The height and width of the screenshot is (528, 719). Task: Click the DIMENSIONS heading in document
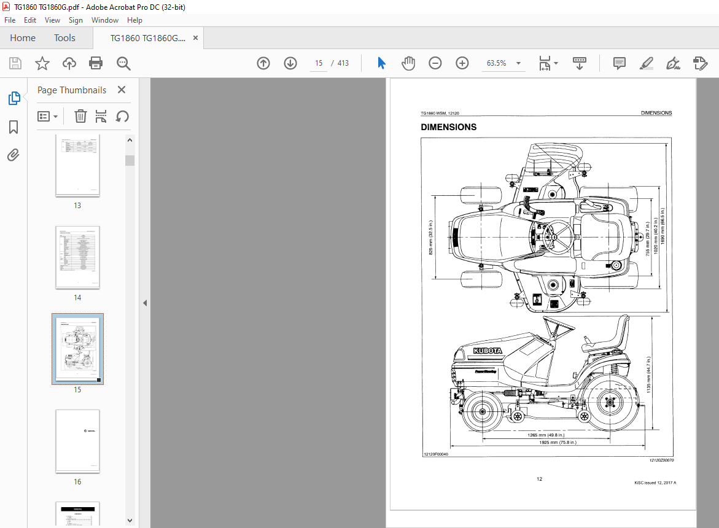tap(448, 127)
